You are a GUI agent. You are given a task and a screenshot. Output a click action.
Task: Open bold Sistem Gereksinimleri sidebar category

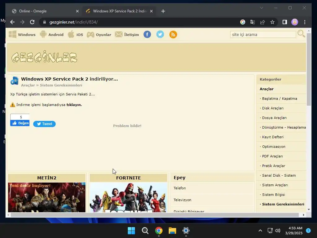(x=283, y=204)
